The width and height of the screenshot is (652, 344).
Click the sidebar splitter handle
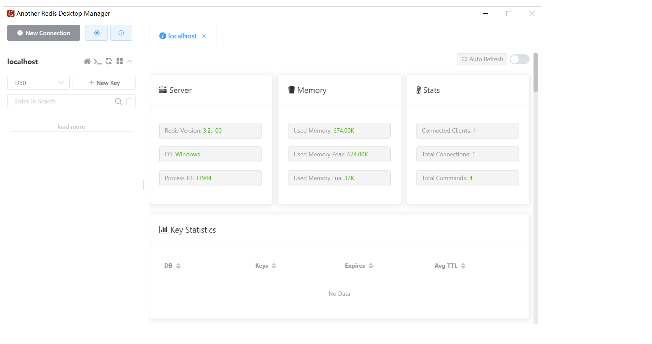click(x=144, y=185)
